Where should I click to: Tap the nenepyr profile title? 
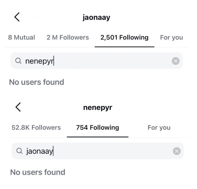point(98,108)
